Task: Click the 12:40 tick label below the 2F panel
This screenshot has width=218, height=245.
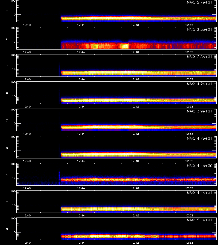Action: (27, 52)
